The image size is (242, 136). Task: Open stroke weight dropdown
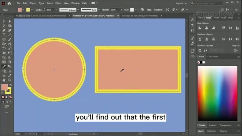coord(56,10)
